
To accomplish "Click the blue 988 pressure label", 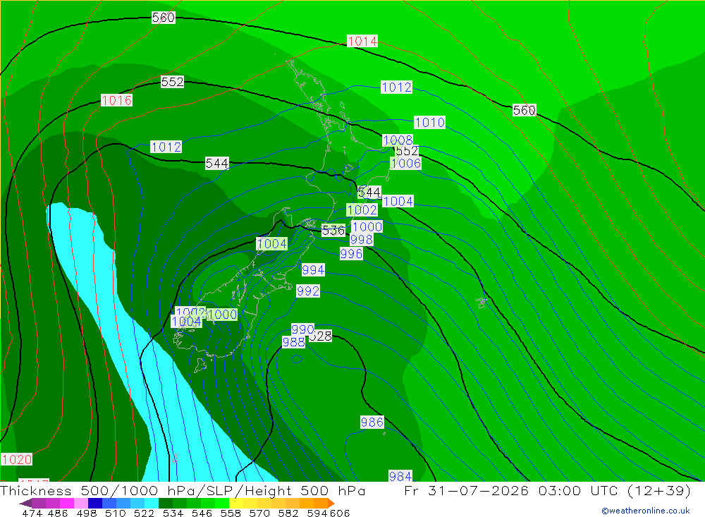I will click(x=293, y=342).
